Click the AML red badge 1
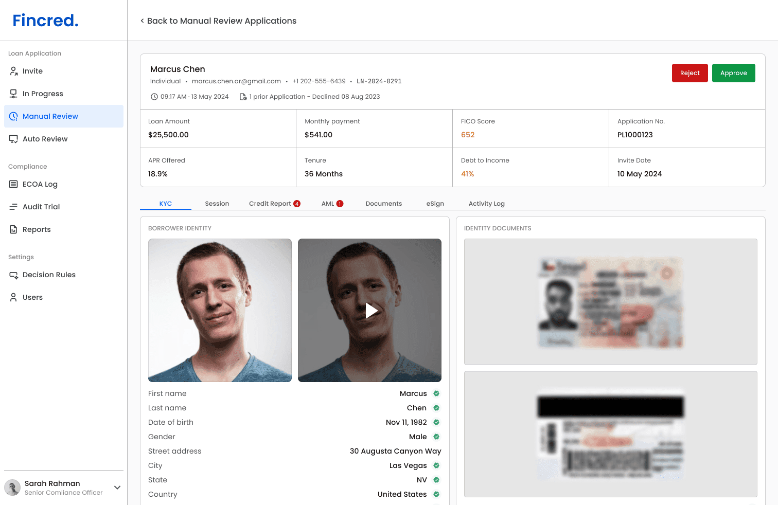This screenshot has width=778, height=505. [340, 204]
